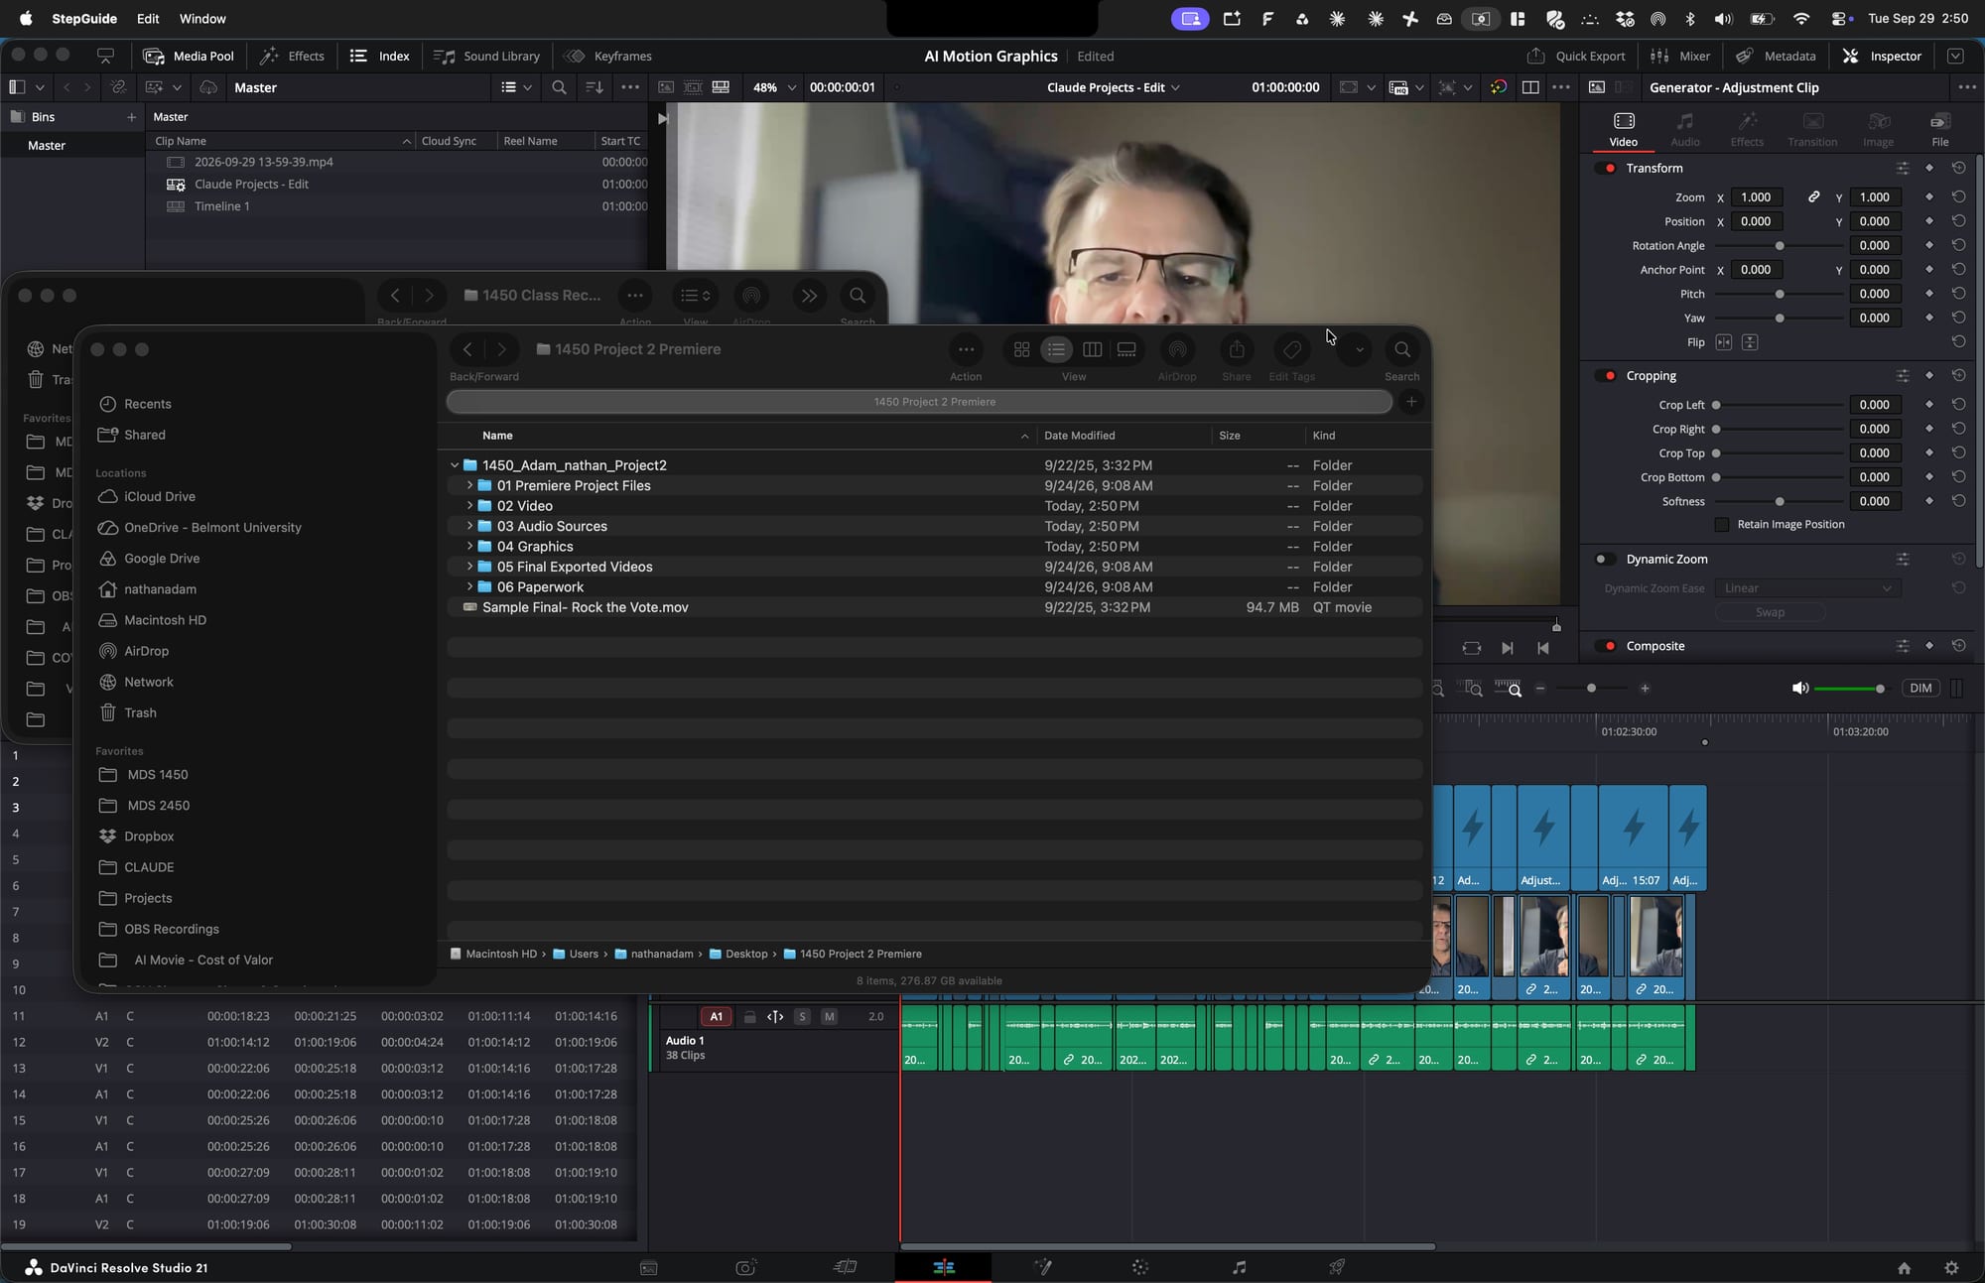This screenshot has width=1985, height=1283.
Task: Open the Finder Action menu button
Action: 966,349
